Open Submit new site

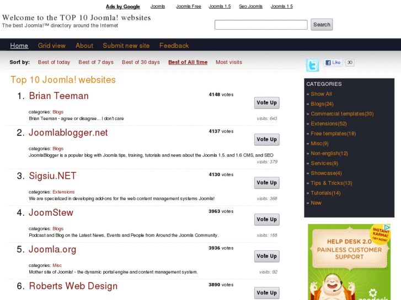pyautogui.click(x=126, y=46)
